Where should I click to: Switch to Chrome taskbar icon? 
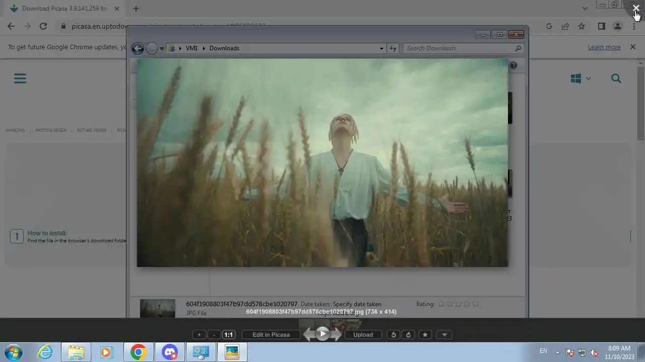(138, 352)
